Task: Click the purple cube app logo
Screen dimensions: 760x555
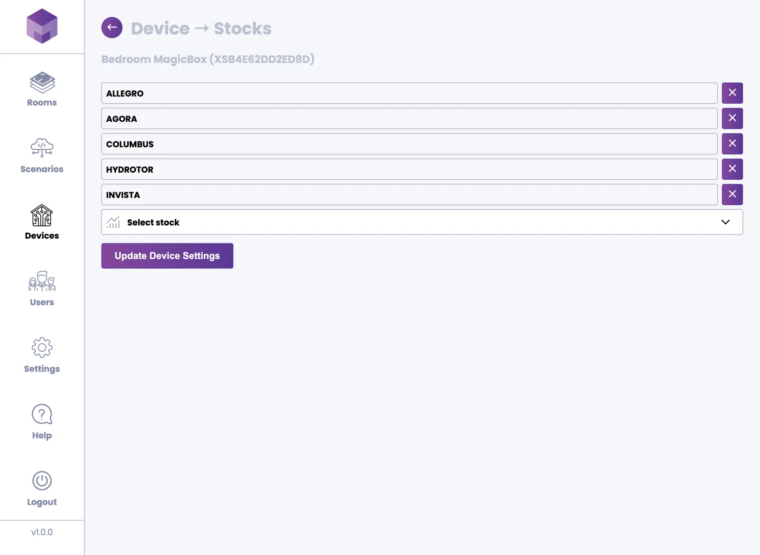Action: click(42, 26)
